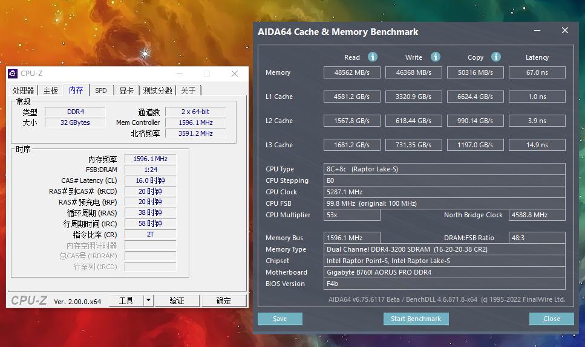Screen dimensions: 585x347
Task: Click the Memory Latency value 67.0 ns
Action: tap(537, 72)
